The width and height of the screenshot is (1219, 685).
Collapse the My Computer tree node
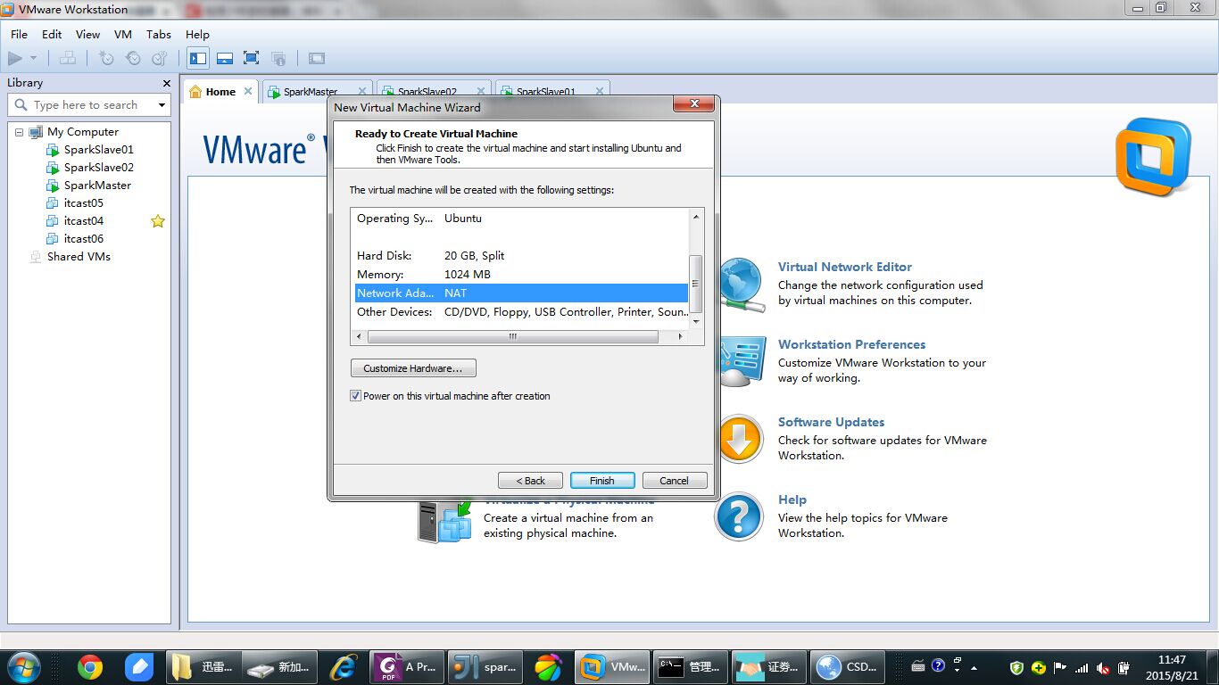click(x=19, y=132)
